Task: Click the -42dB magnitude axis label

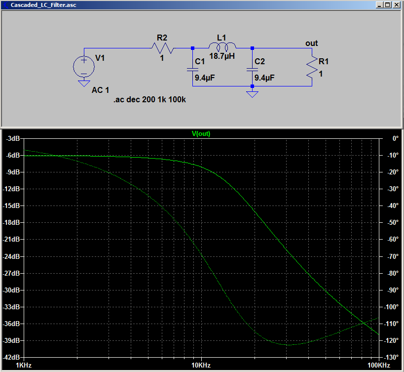Action: point(11,357)
